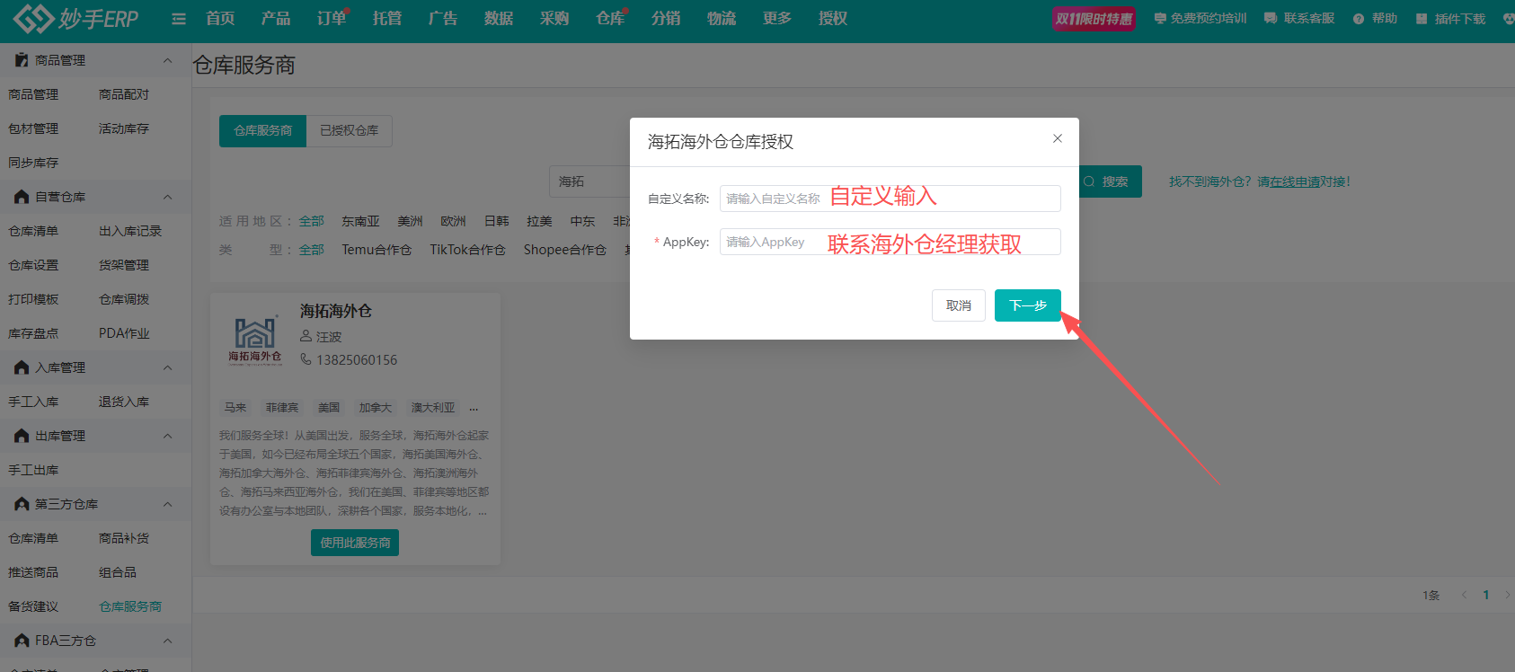Click the 妙手ERP logo
Image resolution: width=1515 pixels, height=672 pixels.
76,18
